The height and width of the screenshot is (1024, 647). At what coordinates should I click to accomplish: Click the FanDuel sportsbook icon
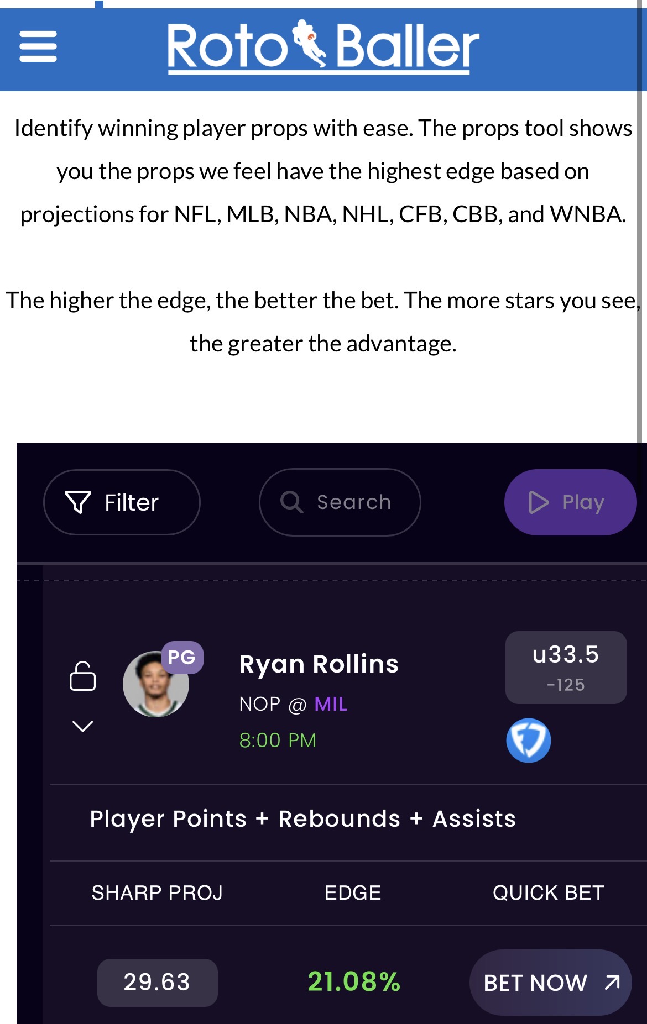click(x=528, y=740)
